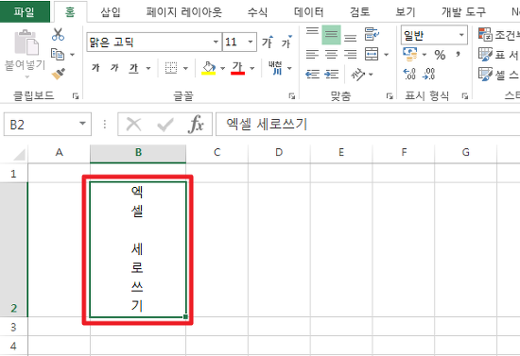Viewport: 520px width, 356px height.
Task: Switch to the 수식 (Formulas) tab
Action: pyautogui.click(x=257, y=12)
